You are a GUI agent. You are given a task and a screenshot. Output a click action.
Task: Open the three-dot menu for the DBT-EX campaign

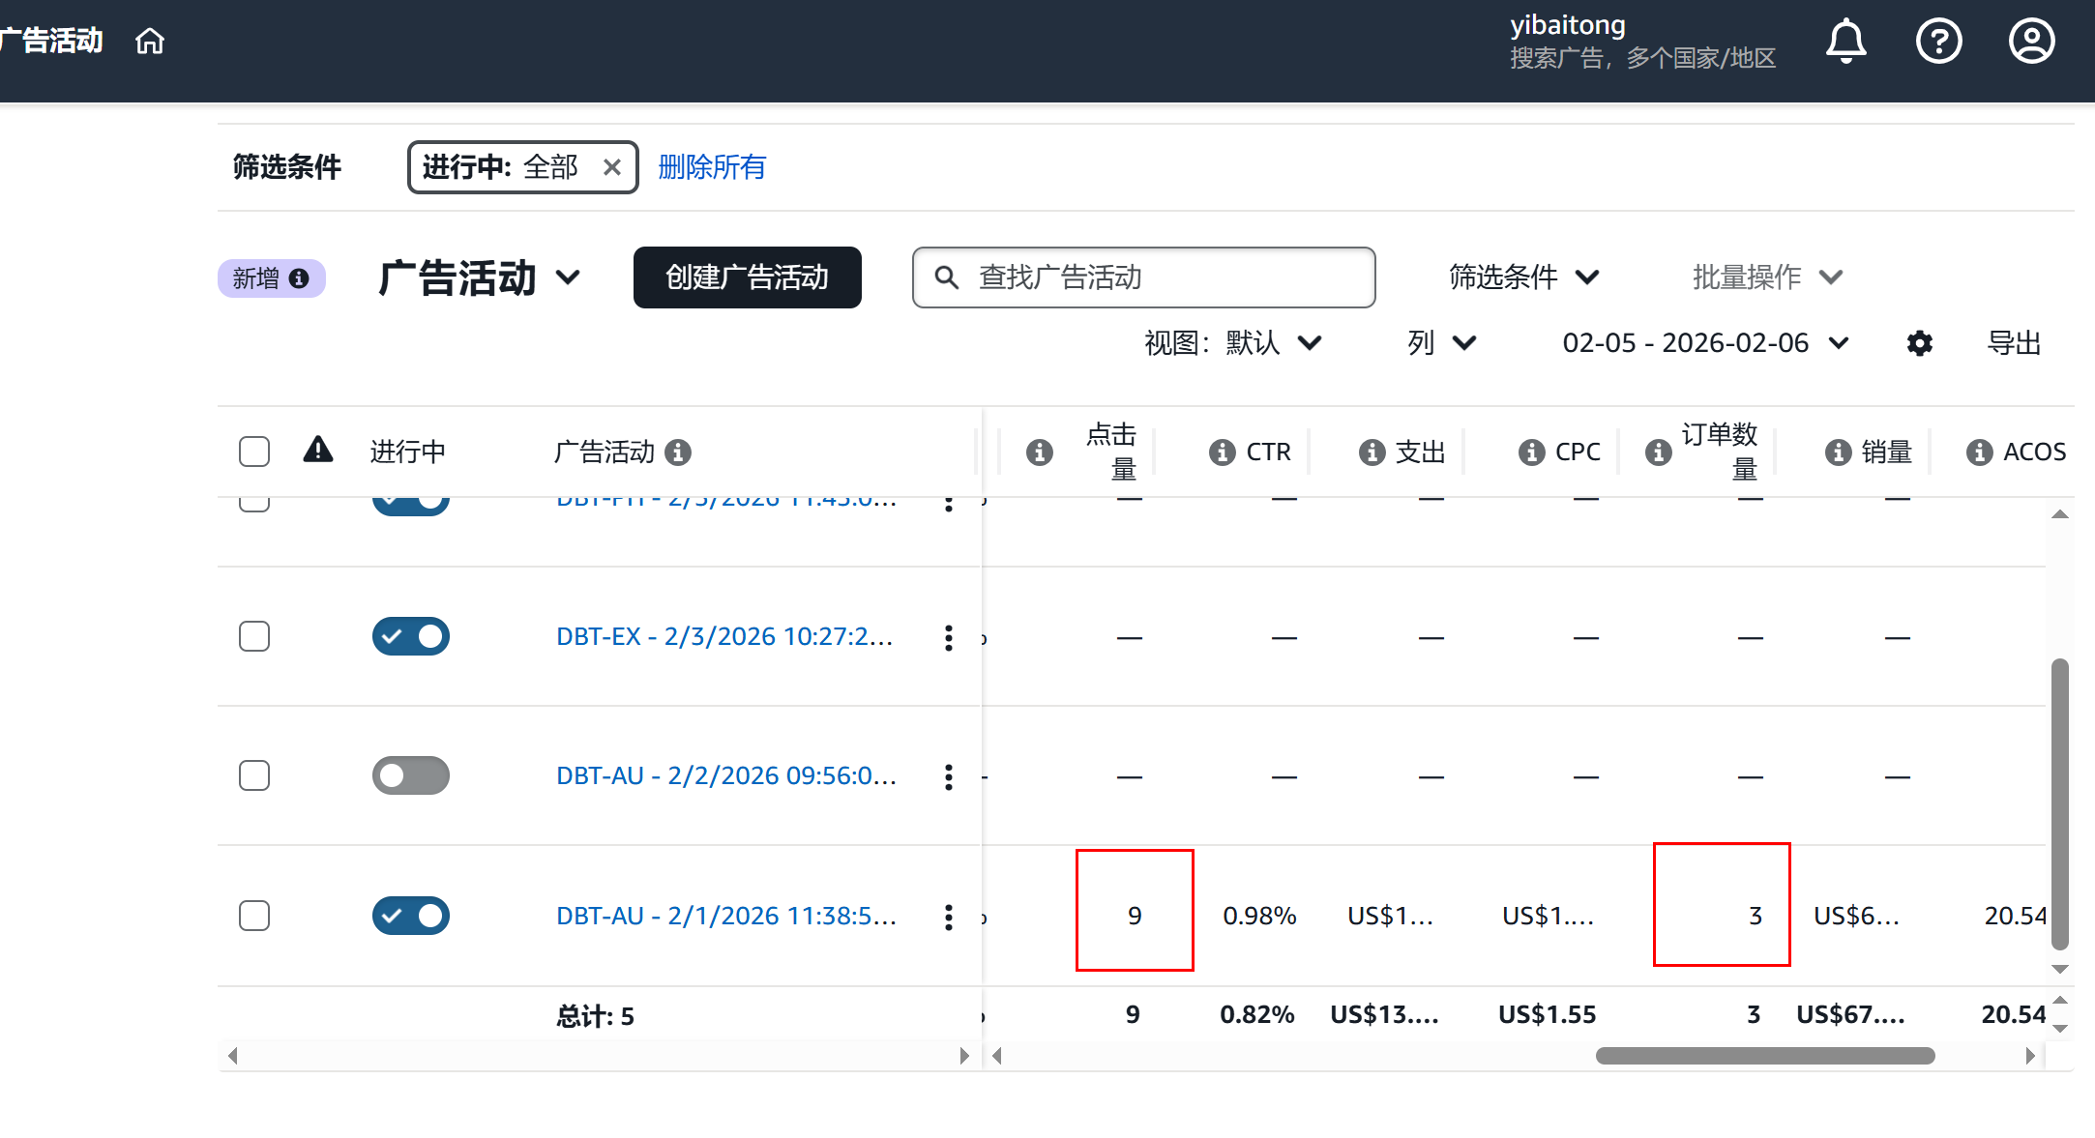tap(948, 638)
